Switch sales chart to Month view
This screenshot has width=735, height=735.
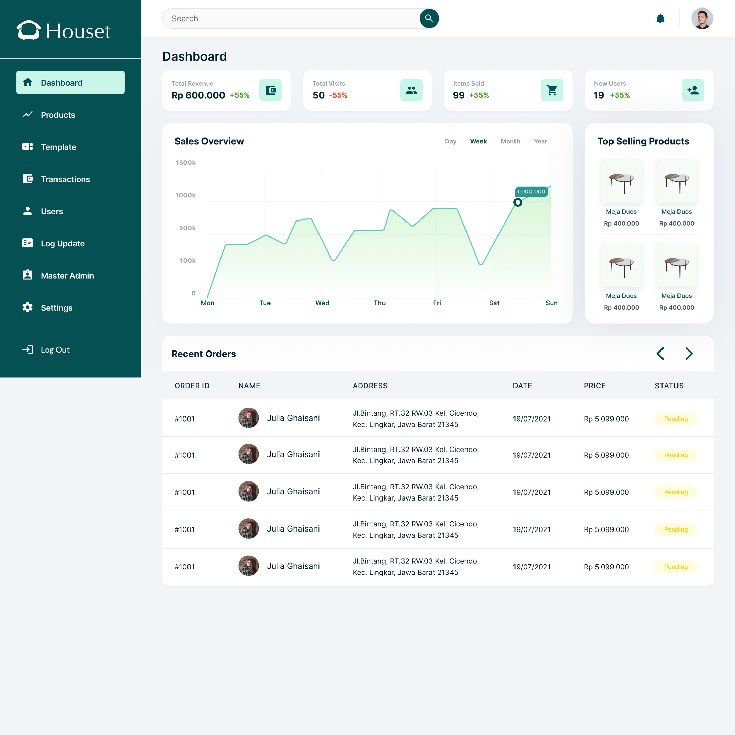click(x=510, y=141)
